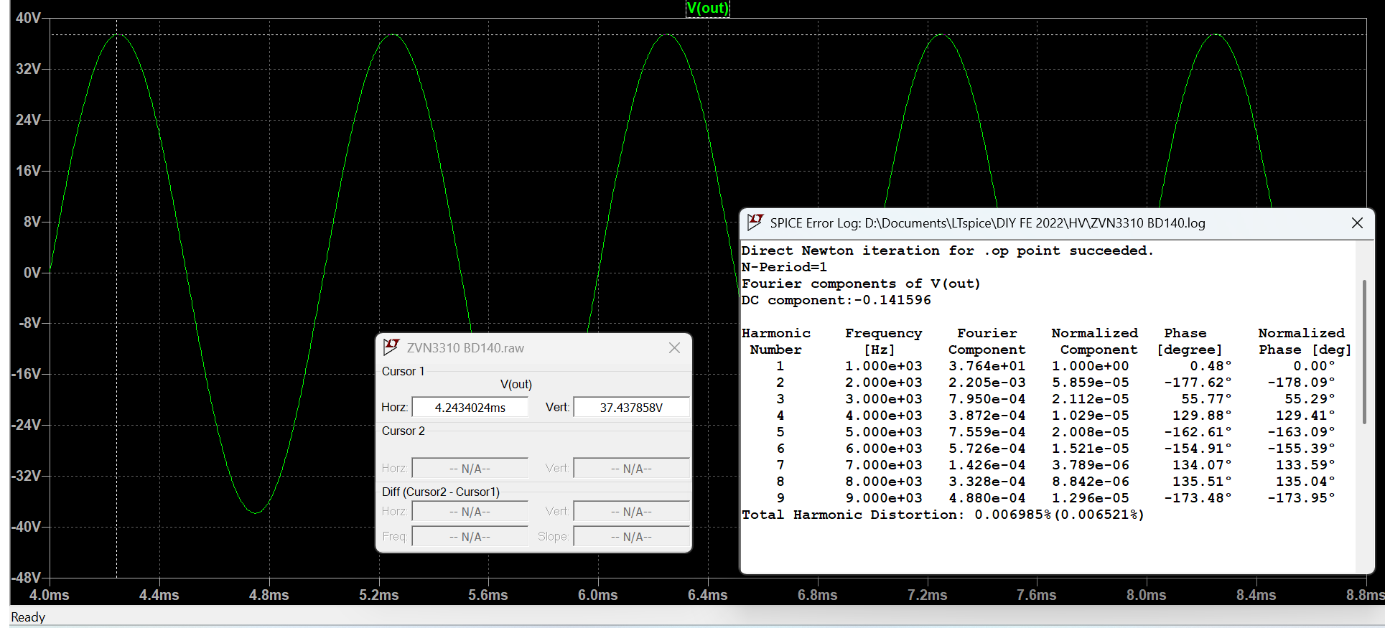Click harmonic 7 normalized component 3.789e-06

click(x=1090, y=465)
